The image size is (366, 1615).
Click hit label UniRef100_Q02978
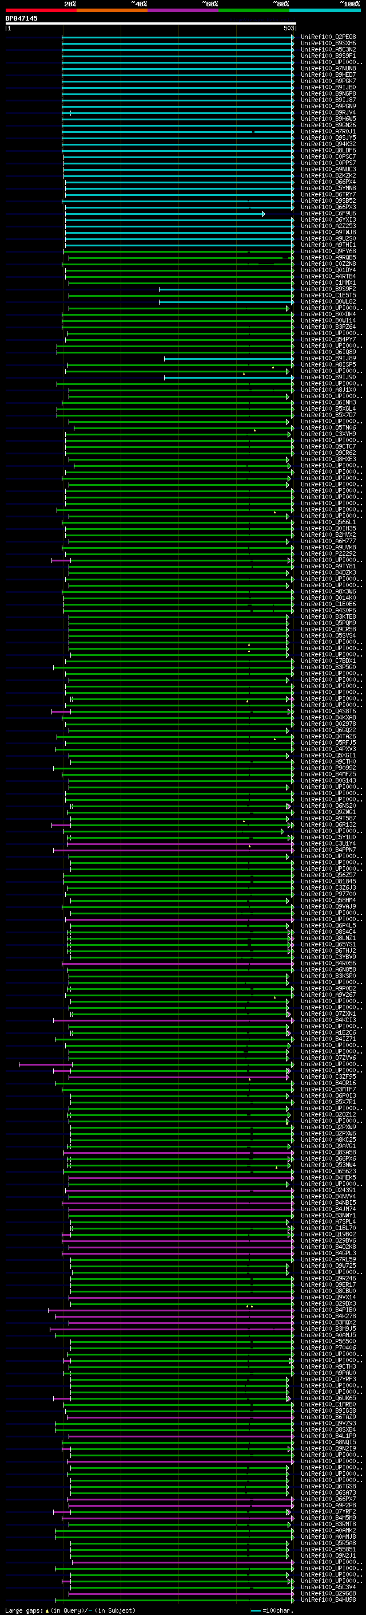pos(328,724)
